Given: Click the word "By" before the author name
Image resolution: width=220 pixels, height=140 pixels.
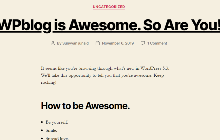Looking at the screenshot, I should [x=59, y=43].
